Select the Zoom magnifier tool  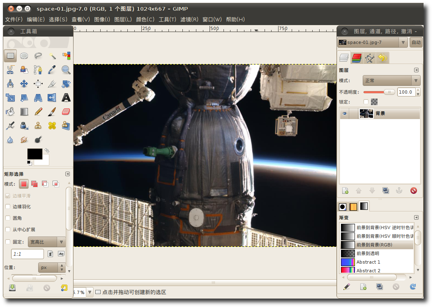(66, 70)
